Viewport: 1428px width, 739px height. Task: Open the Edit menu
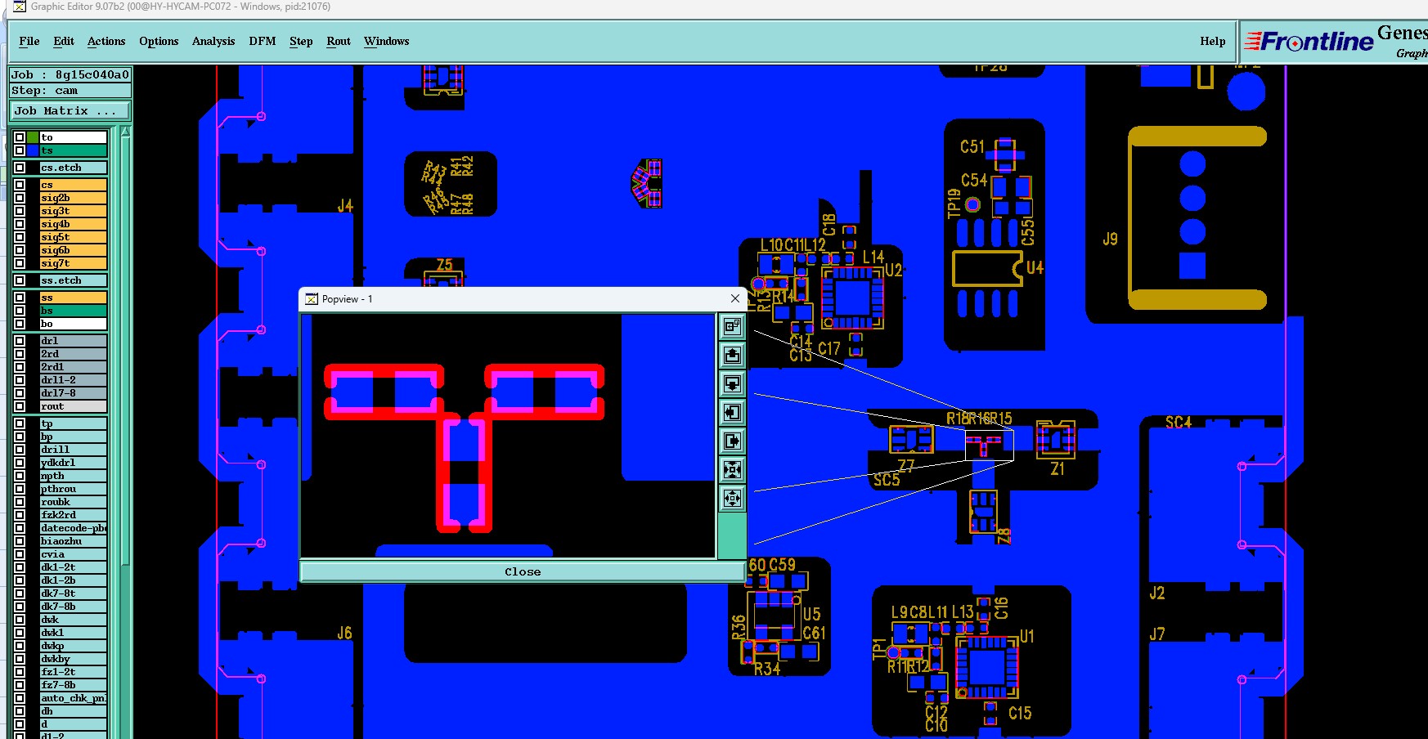(x=64, y=41)
